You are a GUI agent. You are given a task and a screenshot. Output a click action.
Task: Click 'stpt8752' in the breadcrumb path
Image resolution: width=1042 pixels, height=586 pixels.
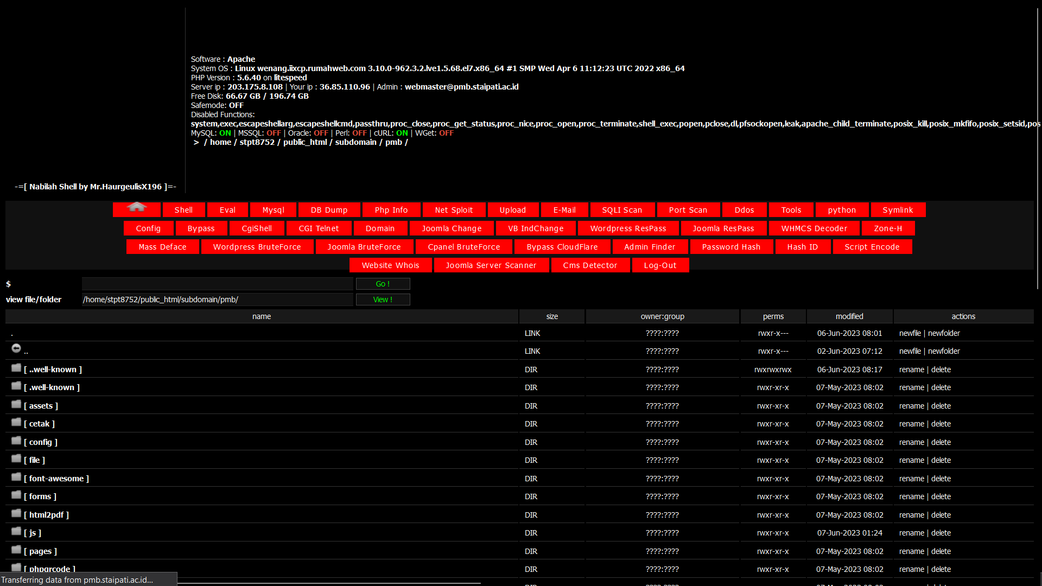257,142
